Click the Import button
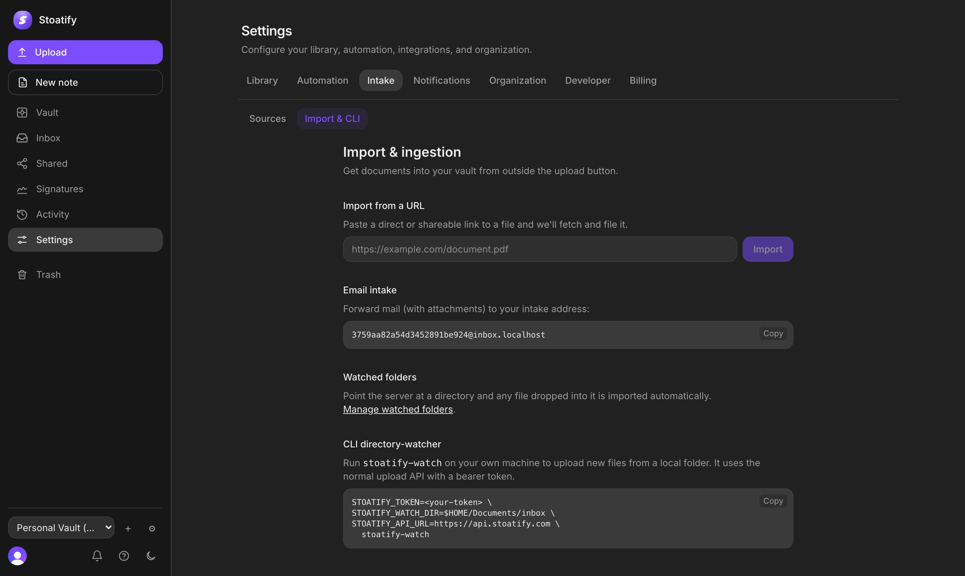Viewport: 965px width, 576px height. click(x=768, y=249)
